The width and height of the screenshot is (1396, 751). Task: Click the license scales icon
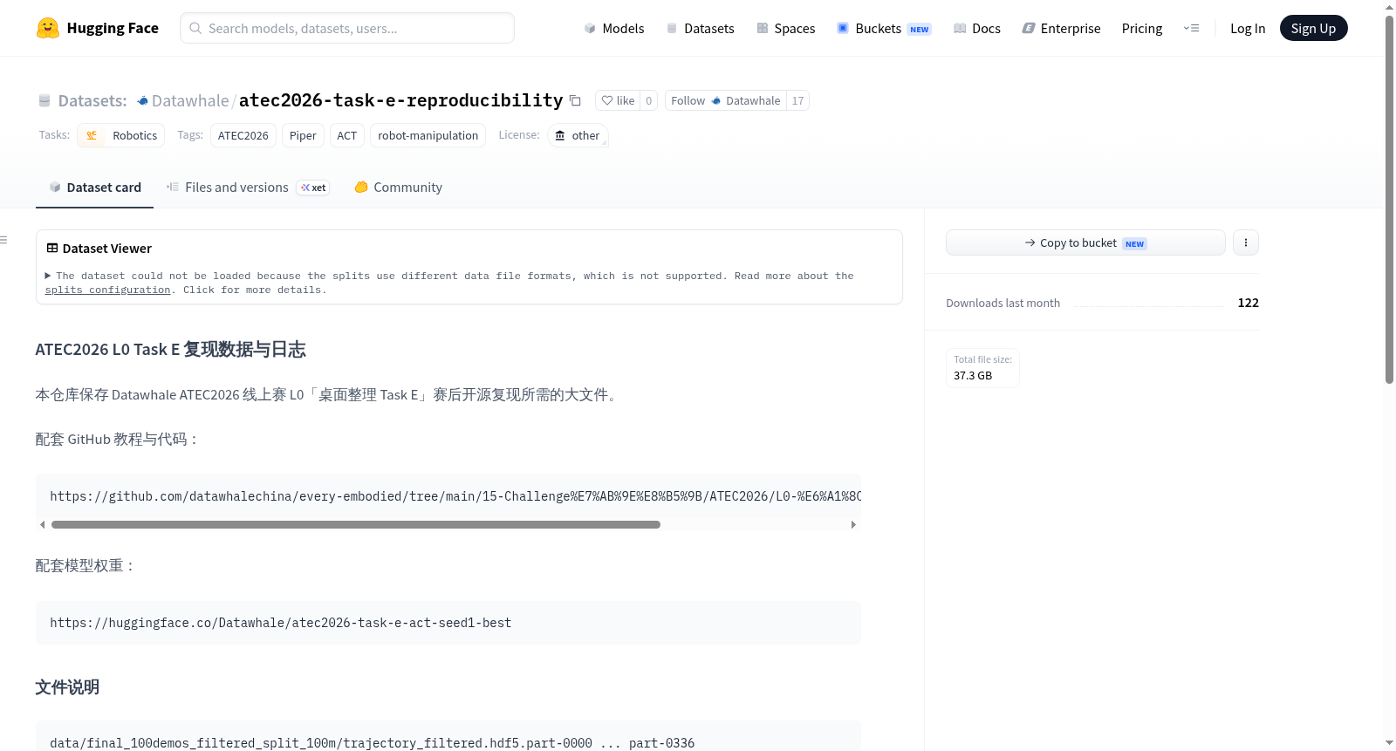[560, 135]
